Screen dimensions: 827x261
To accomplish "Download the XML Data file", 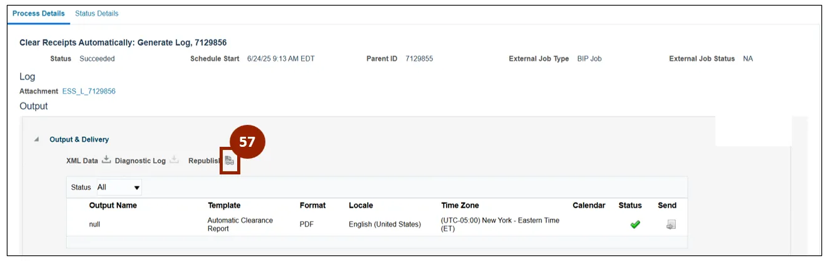I will [106, 160].
